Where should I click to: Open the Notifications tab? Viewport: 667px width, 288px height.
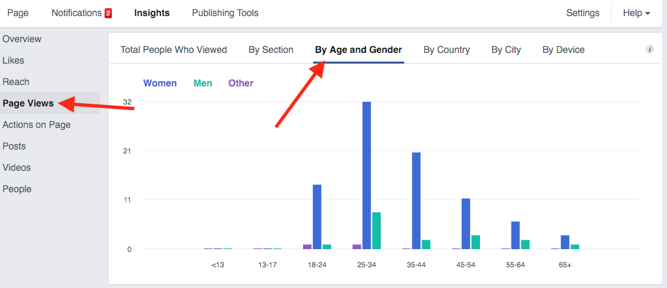tap(76, 13)
